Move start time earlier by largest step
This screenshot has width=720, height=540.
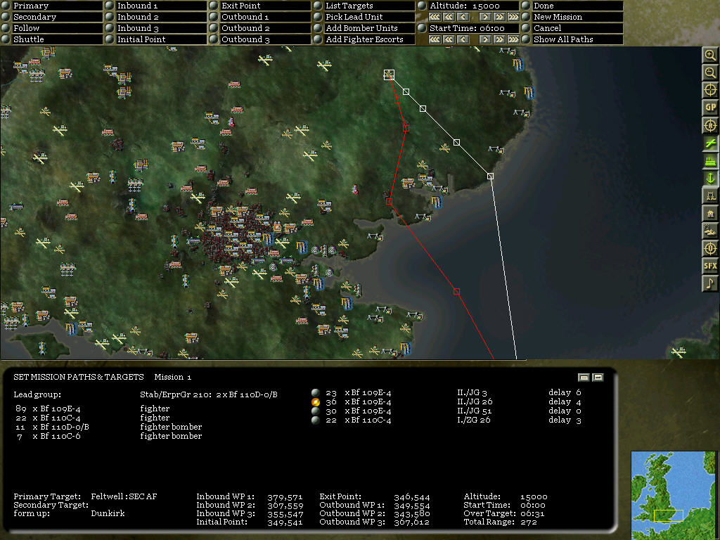435,39
